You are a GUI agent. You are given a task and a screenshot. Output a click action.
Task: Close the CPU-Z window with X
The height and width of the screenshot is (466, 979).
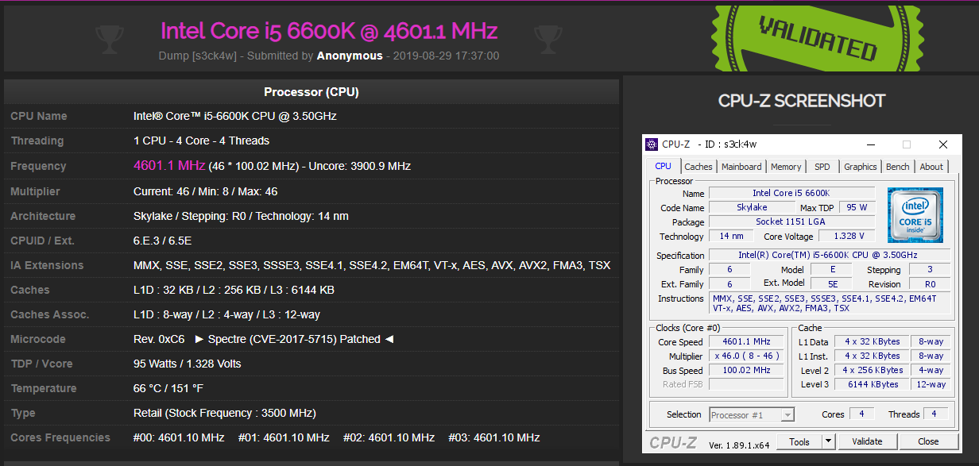tap(943, 144)
